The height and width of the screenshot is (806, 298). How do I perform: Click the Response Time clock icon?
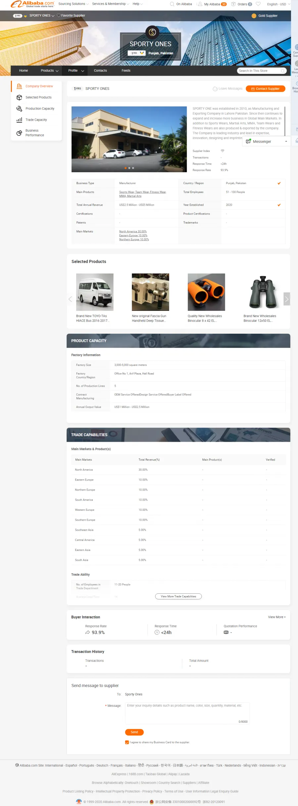[x=157, y=633]
